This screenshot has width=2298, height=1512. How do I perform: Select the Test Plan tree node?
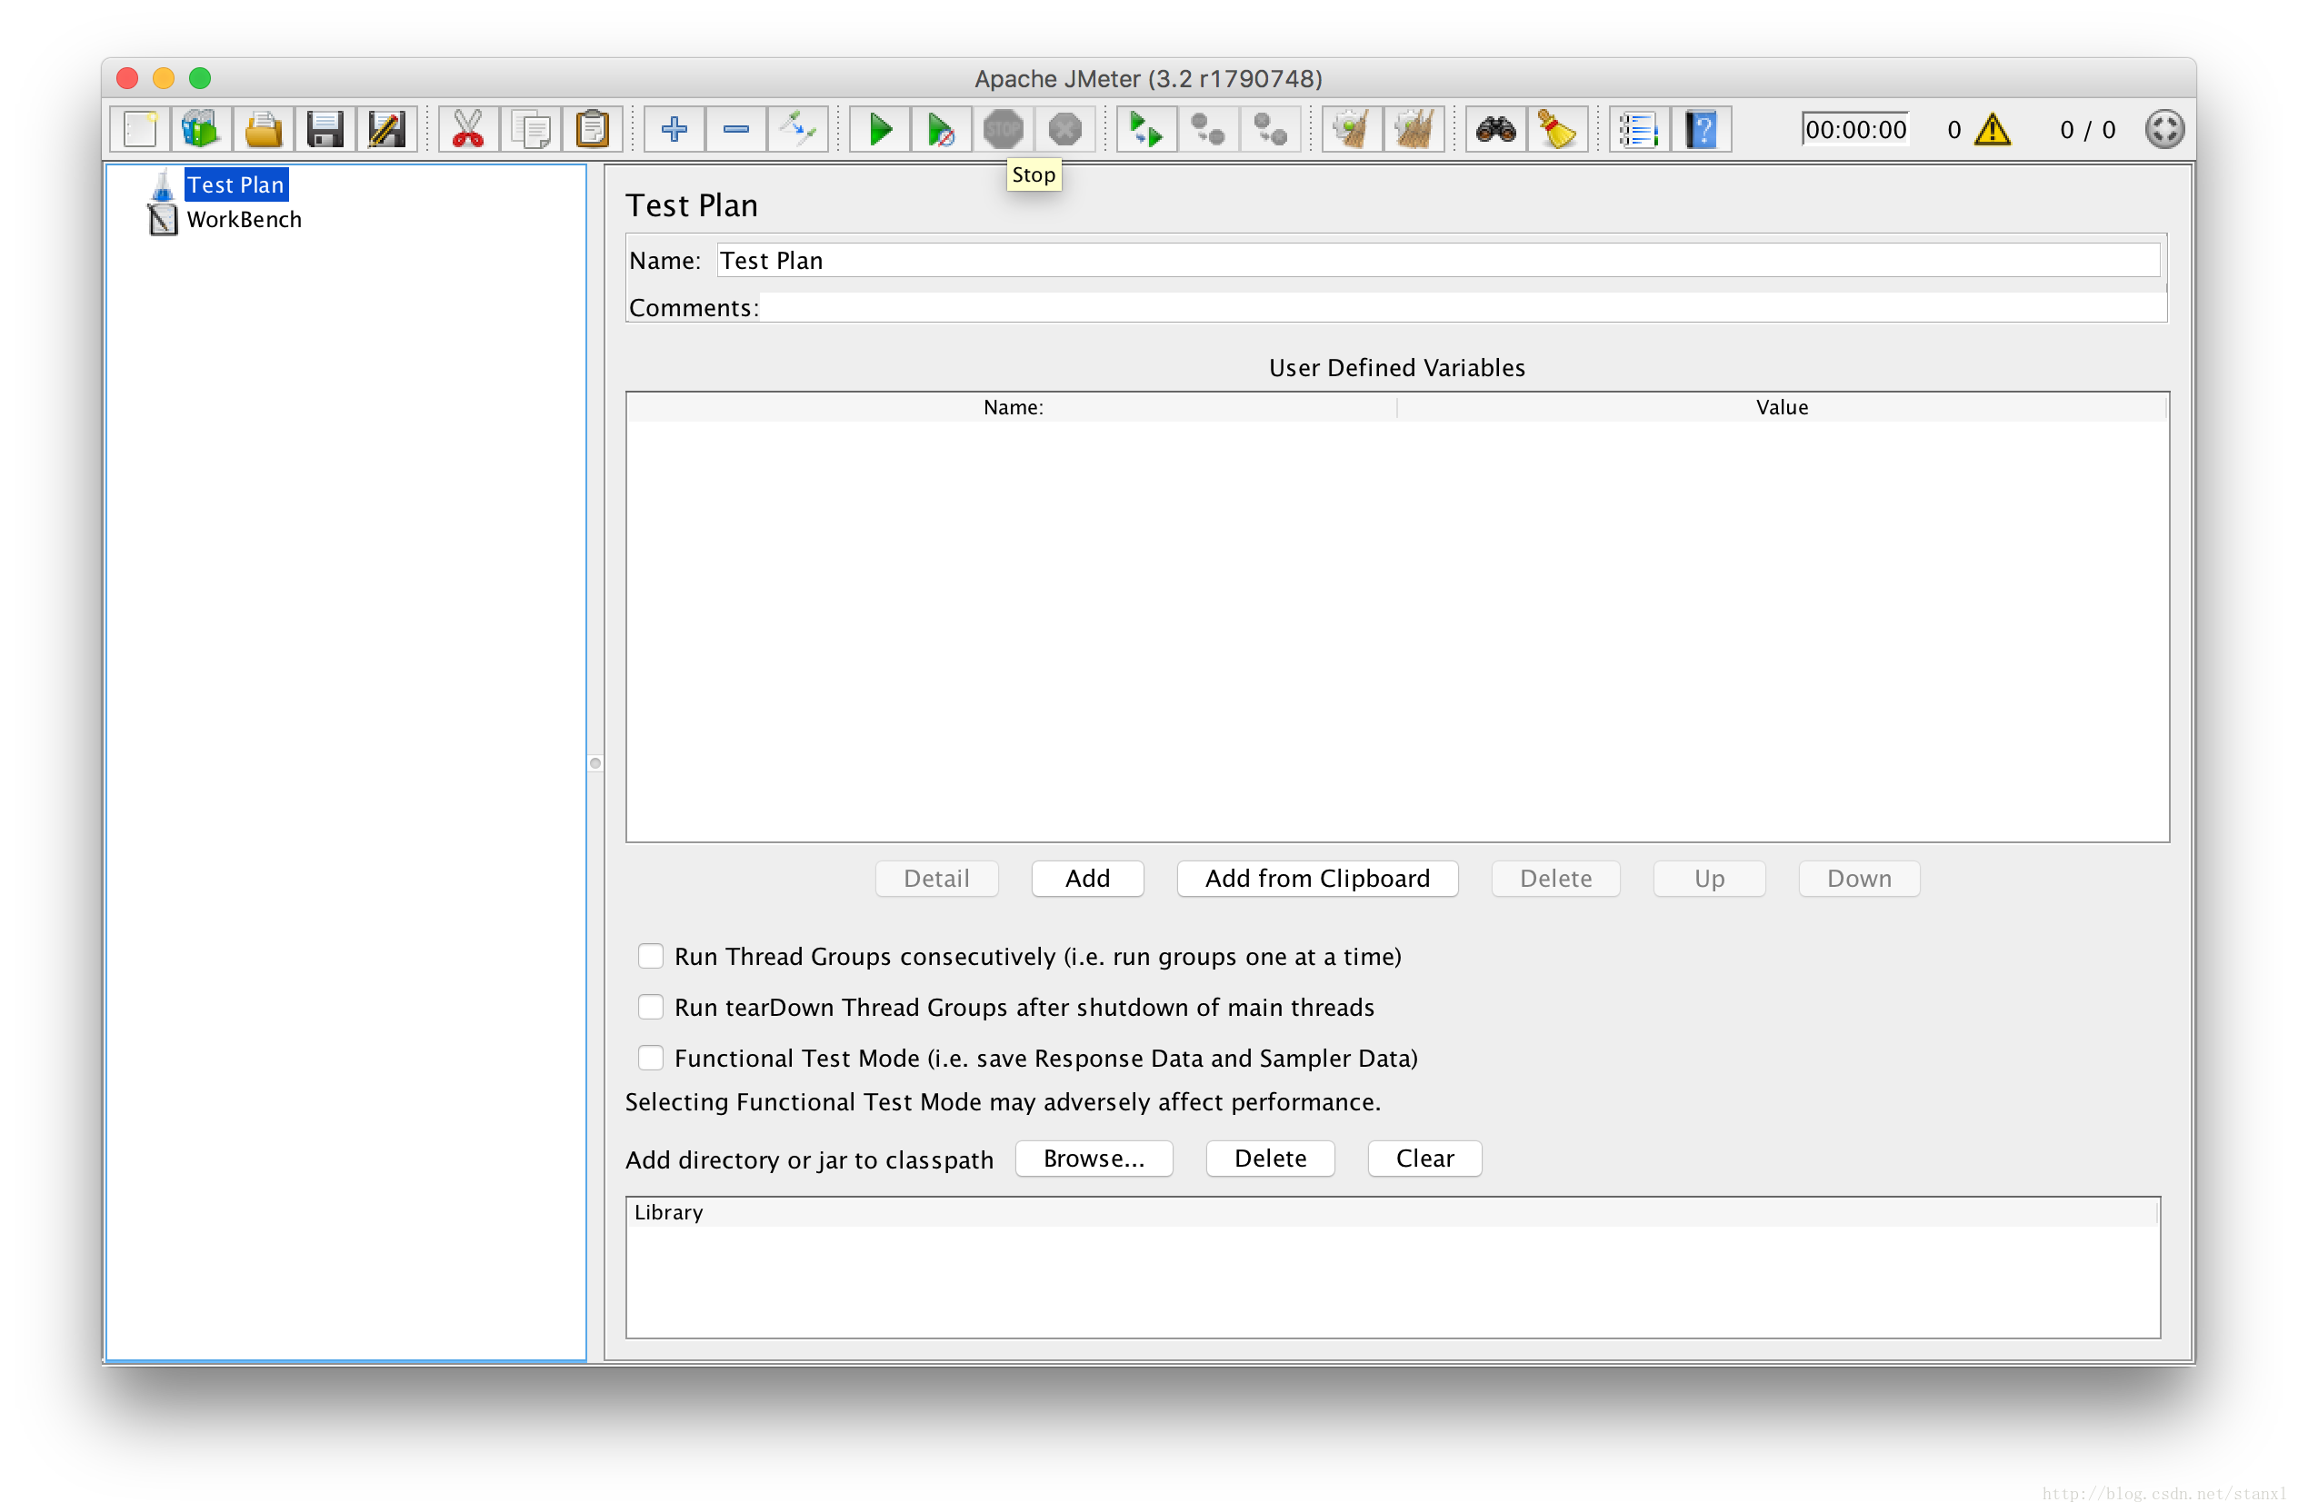(x=235, y=184)
